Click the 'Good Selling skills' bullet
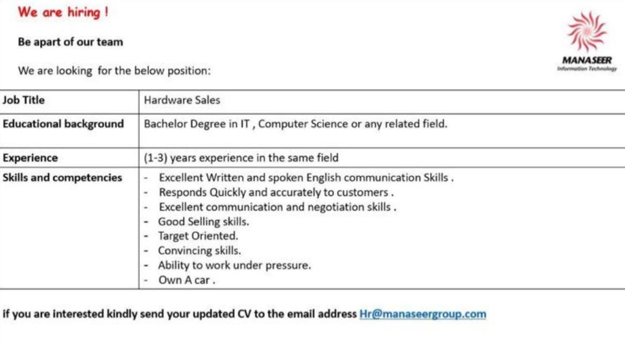Image resolution: width=625 pixels, height=344 pixels. (x=204, y=222)
